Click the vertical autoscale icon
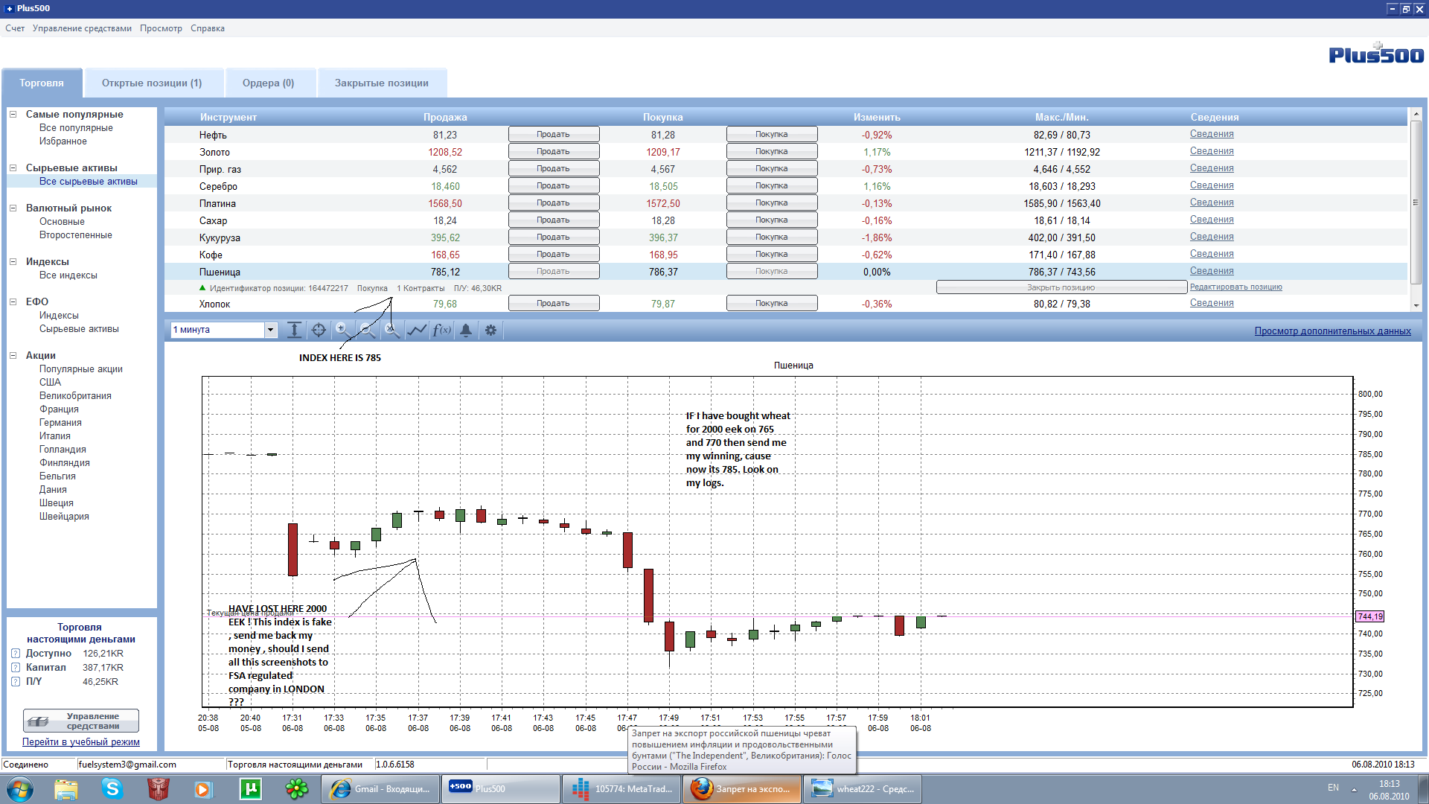 click(295, 330)
